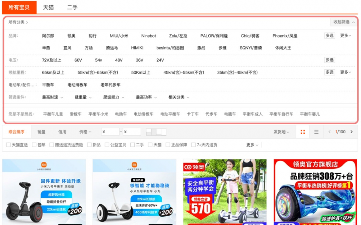Image resolution: width=361 pixels, height=225 pixels.
Task: Switch to list view layout icon
Action: pyautogui.click(x=316, y=132)
